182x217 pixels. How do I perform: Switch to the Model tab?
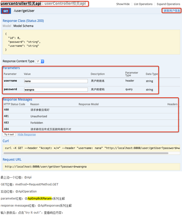(x=7, y=26)
